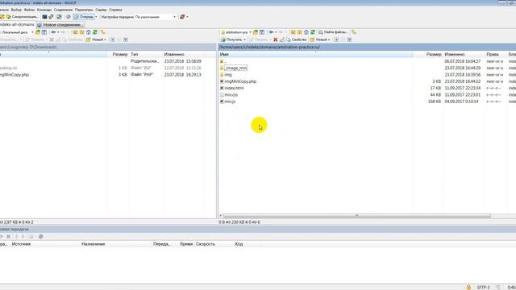Go to remote home directory icon
Image resolution: width=516 pixels, height=290 pixels.
point(306,32)
